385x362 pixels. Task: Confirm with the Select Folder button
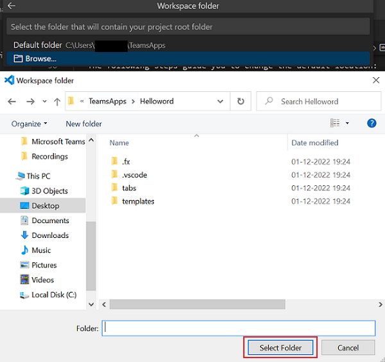point(280,347)
